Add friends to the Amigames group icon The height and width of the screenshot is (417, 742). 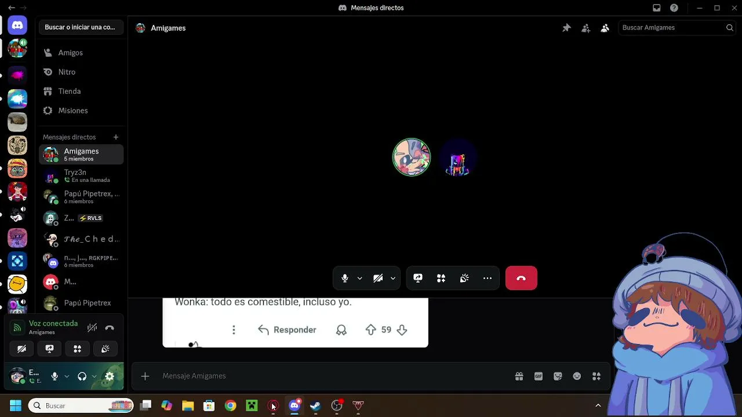click(585, 28)
